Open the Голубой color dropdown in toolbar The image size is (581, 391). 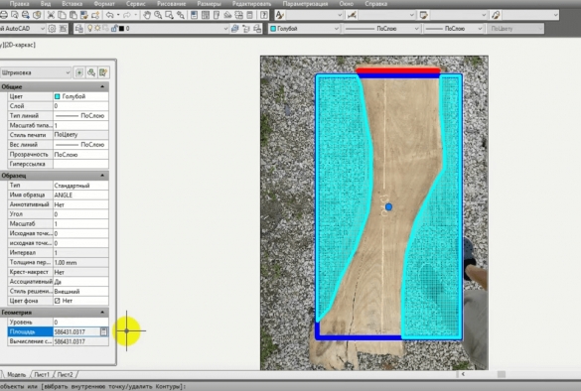pyautogui.click(x=304, y=29)
